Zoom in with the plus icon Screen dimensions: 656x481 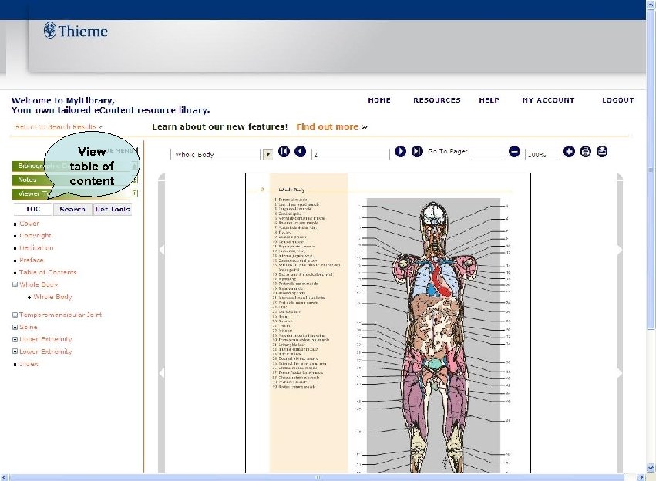coord(569,151)
